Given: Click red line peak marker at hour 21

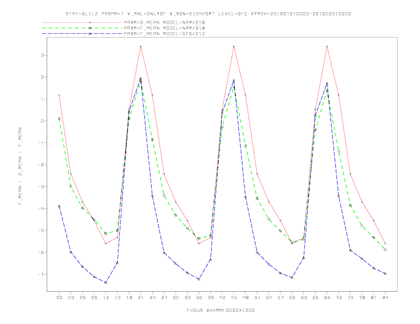Looking at the screenshot, I should coord(141,47).
